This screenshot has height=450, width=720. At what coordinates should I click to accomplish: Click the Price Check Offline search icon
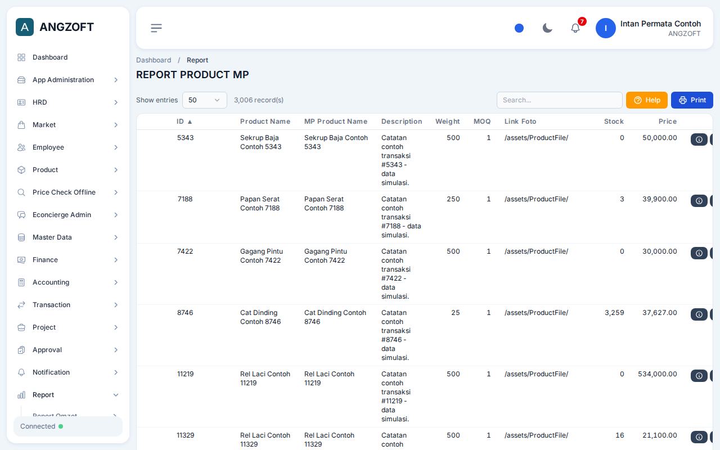click(x=21, y=192)
